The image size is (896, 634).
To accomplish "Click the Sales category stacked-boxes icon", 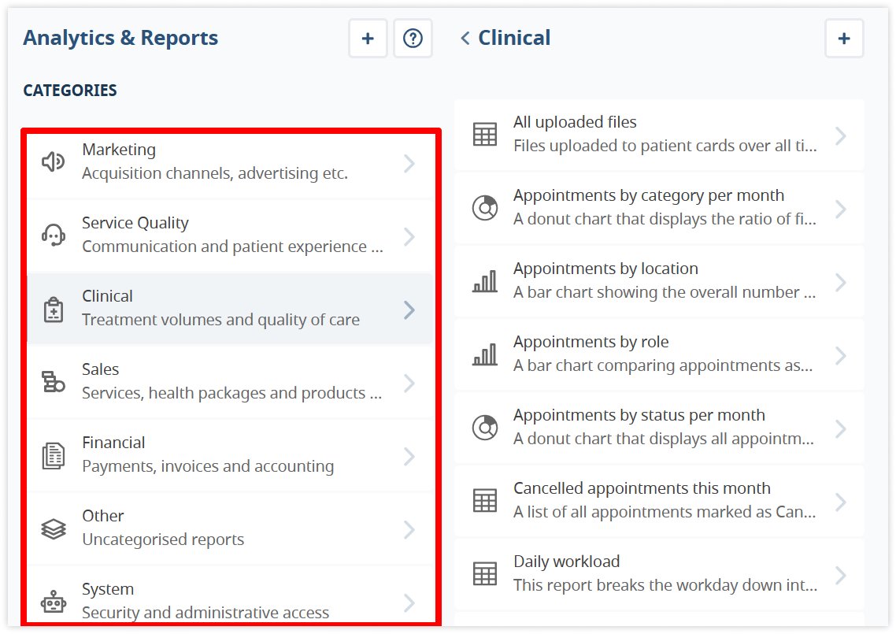I will coord(53,382).
